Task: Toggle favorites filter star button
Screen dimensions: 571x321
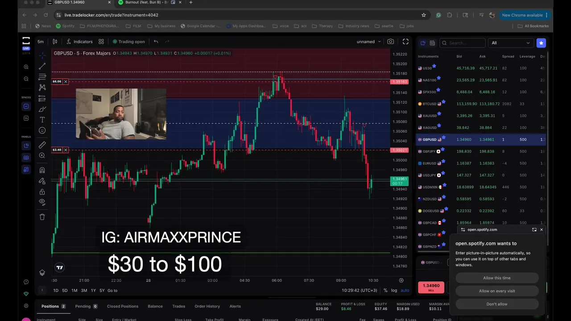Action: (x=541, y=43)
